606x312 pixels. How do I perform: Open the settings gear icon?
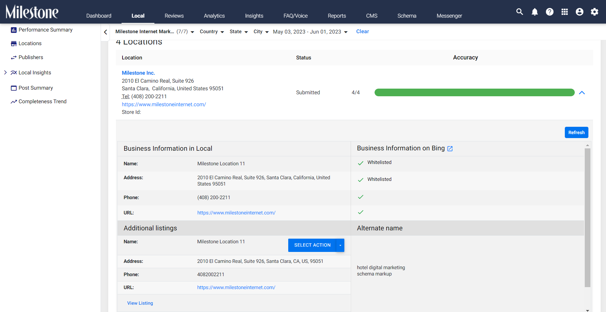tap(594, 12)
